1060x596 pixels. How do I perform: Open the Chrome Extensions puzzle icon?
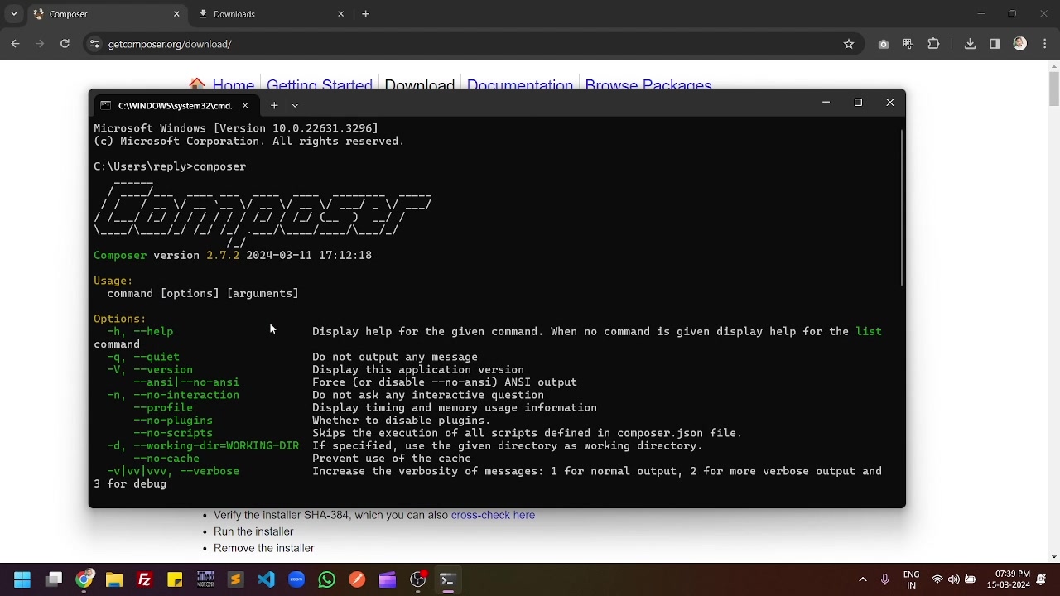click(x=933, y=44)
